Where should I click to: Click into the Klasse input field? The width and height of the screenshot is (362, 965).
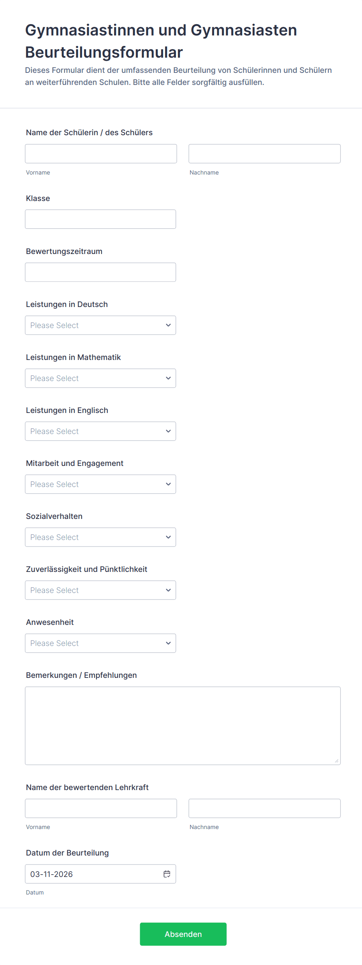click(100, 219)
